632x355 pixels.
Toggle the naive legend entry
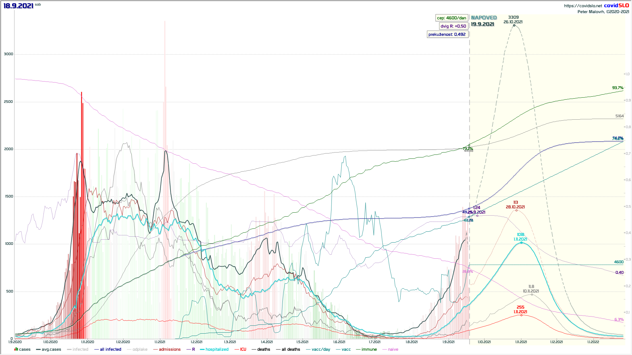tap(393, 349)
